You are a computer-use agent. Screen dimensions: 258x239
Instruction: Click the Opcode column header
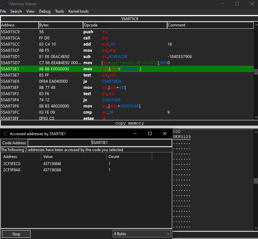[125, 25]
